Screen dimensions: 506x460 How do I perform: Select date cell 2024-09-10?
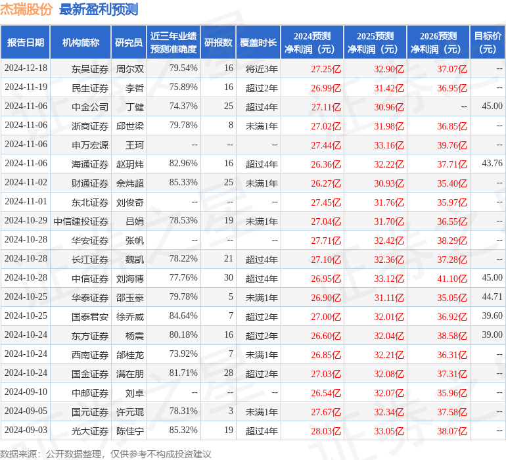(x=26, y=392)
